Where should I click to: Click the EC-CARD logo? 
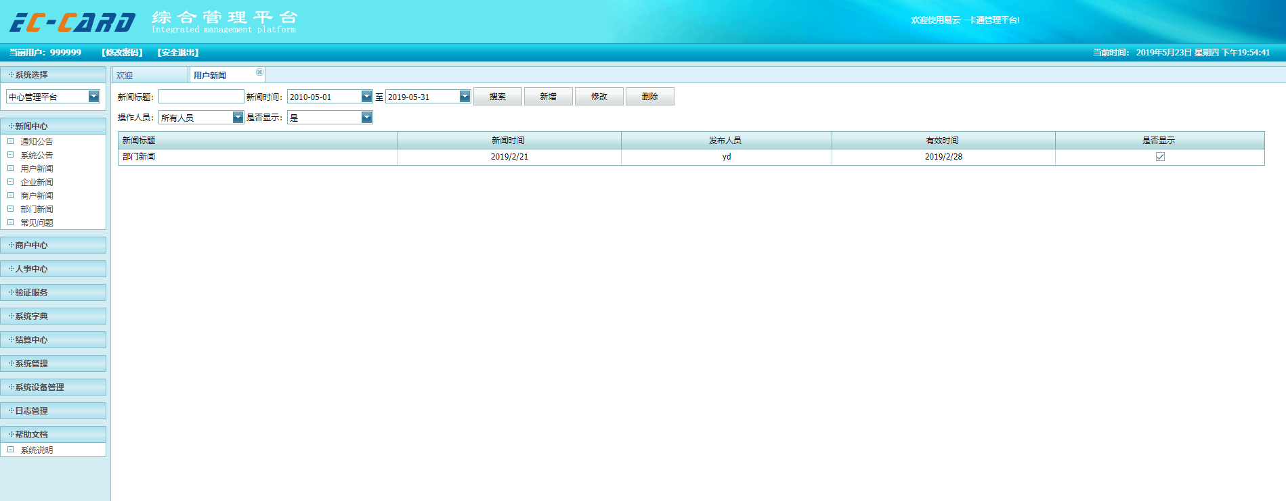pyautogui.click(x=72, y=22)
